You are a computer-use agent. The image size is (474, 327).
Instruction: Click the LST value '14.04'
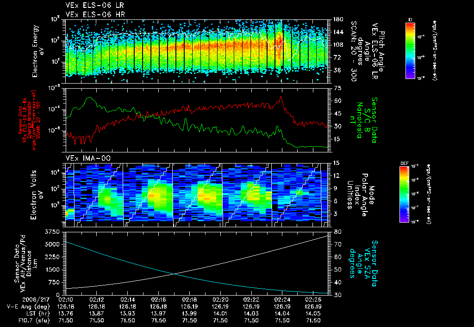tap(282, 314)
